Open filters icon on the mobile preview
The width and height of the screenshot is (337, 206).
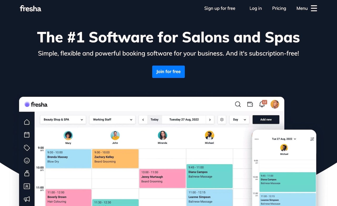click(x=312, y=139)
